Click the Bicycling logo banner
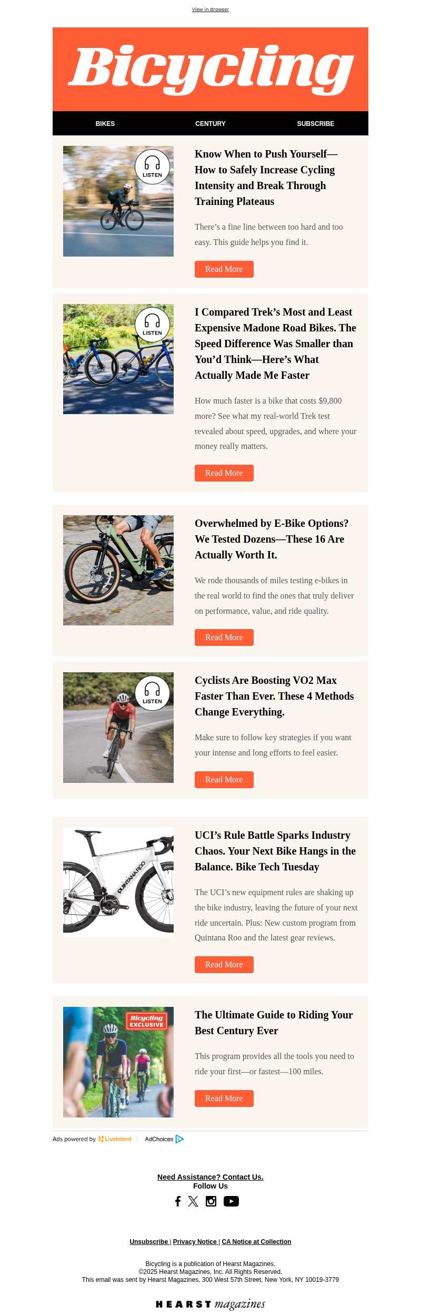The height and width of the screenshot is (1314, 421). pyautogui.click(x=210, y=69)
